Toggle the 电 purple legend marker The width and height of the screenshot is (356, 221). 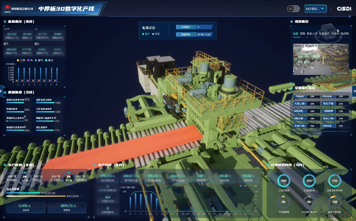click(28, 60)
